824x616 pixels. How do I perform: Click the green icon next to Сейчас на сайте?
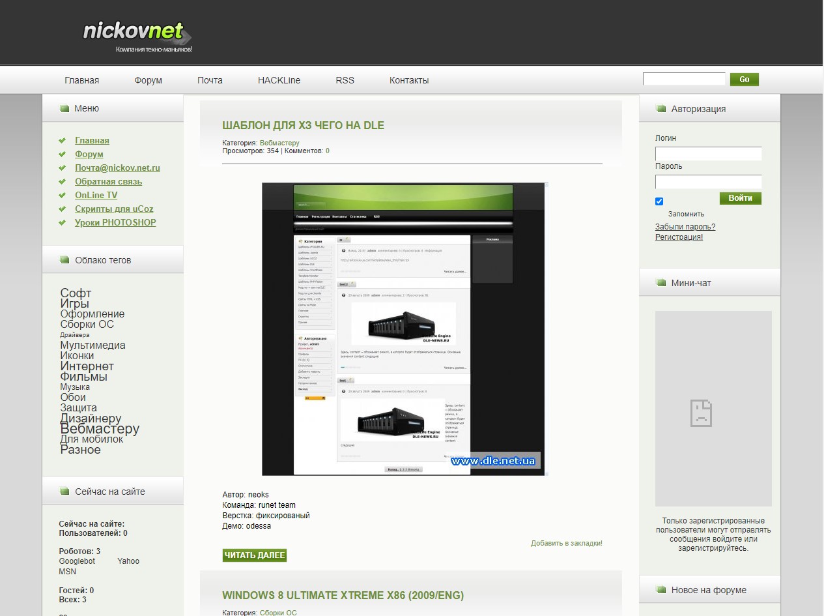point(64,491)
